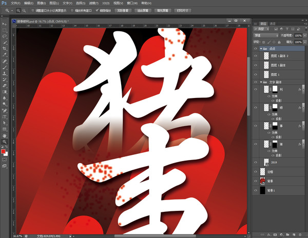This screenshot has width=308, height=238.
Task: Click Zoom Out button in options bar
Action: pyautogui.click(x=24, y=11)
